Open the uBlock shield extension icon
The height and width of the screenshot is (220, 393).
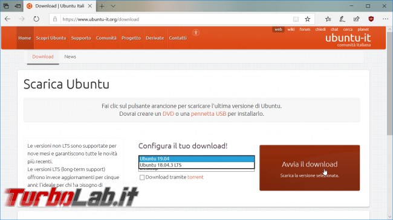(371, 19)
